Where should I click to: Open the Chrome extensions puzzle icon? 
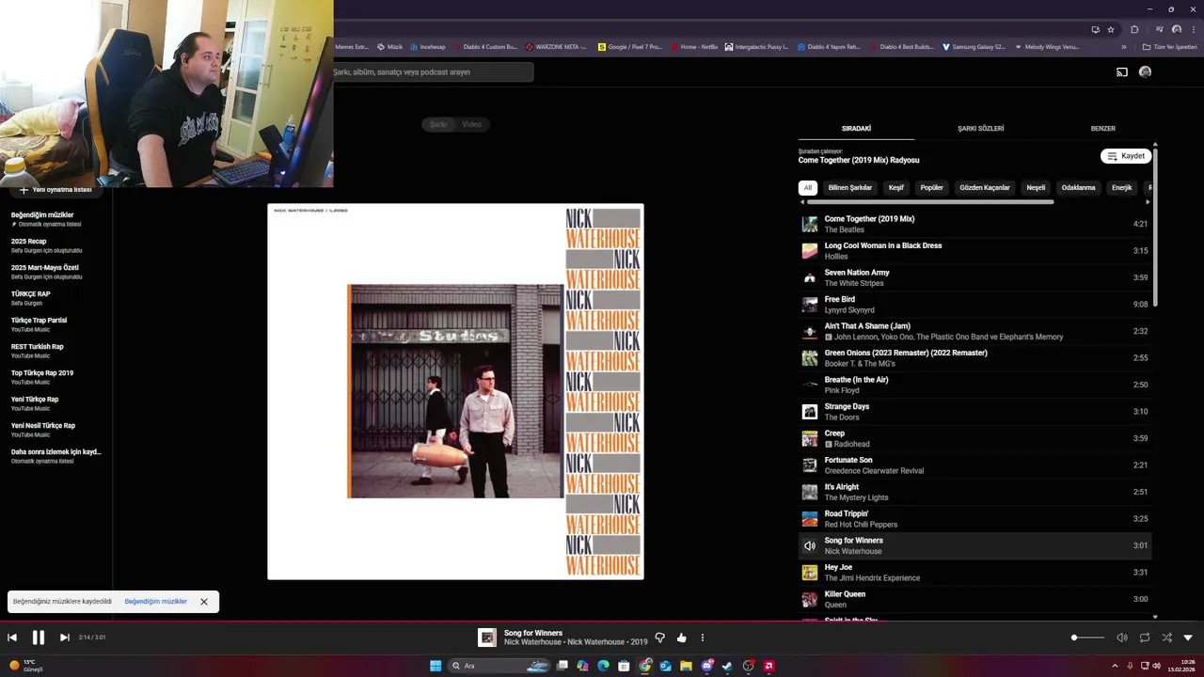[1134, 29]
